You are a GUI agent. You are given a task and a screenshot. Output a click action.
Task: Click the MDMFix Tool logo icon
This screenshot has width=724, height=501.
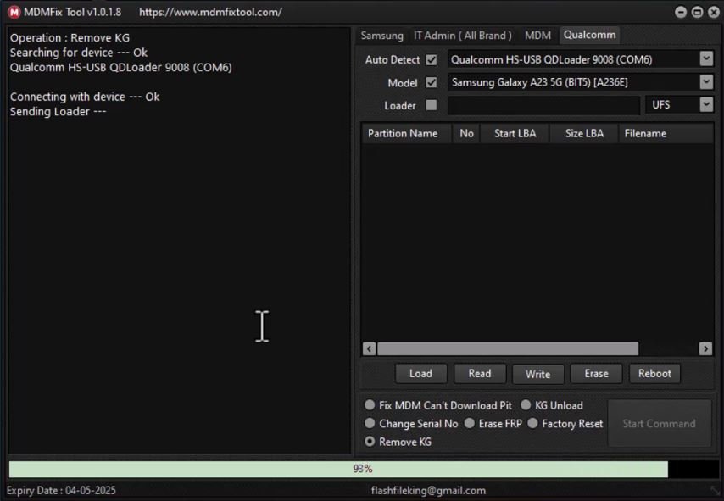[14, 12]
